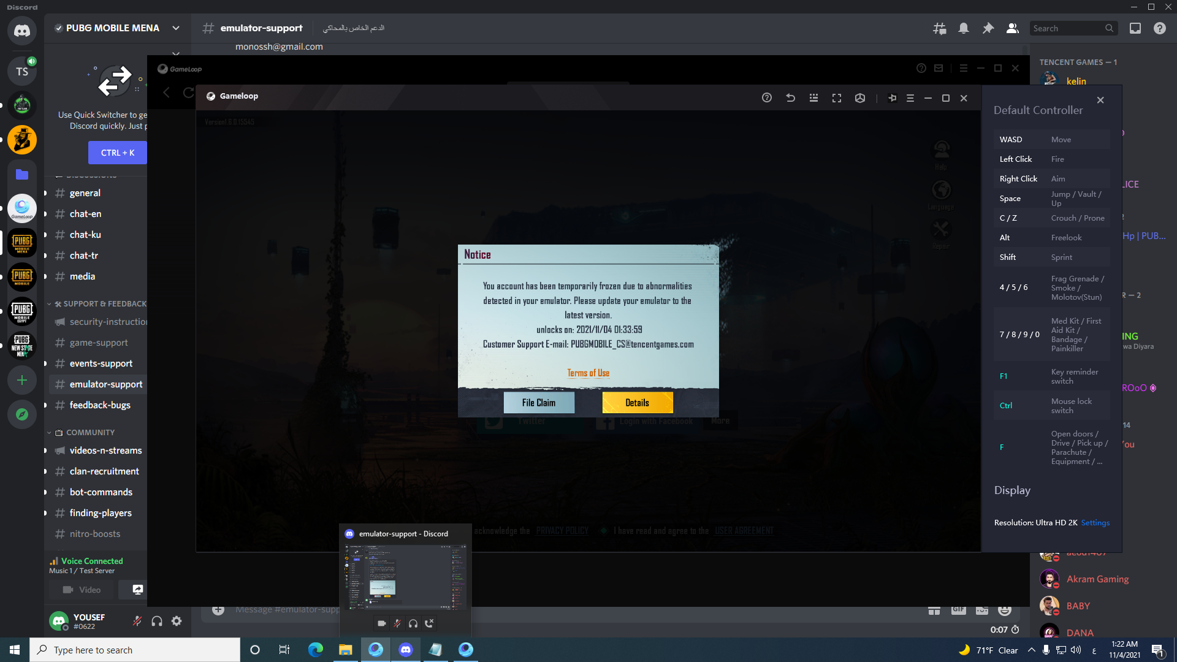Viewport: 1177px width, 662px height.
Task: Open the Terms of Use link
Action: pyautogui.click(x=588, y=373)
